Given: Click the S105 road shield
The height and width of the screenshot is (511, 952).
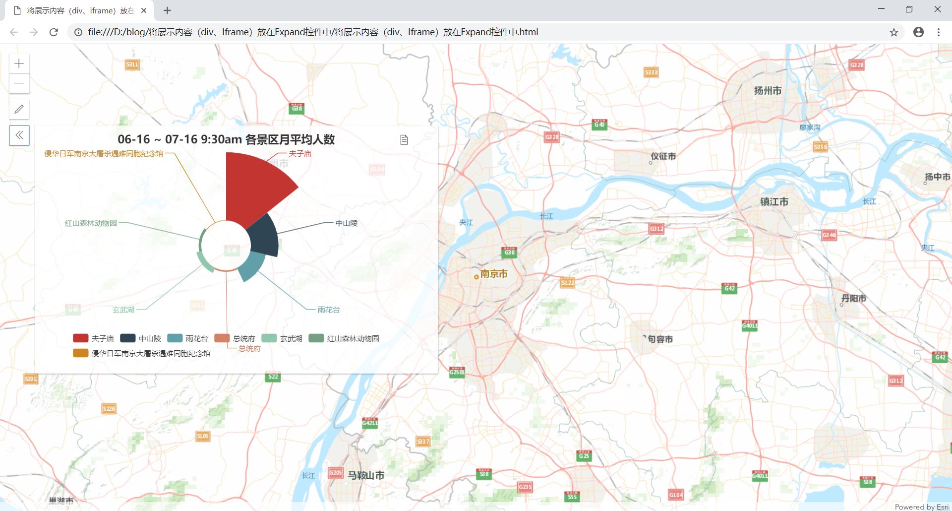Looking at the screenshot, I should click(x=203, y=436).
